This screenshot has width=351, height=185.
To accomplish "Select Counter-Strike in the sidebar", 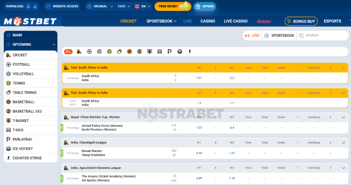I will coord(31,158).
